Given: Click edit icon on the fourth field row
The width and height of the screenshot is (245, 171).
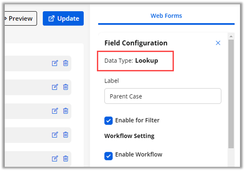Looking at the screenshot, I should [x=55, y=135].
